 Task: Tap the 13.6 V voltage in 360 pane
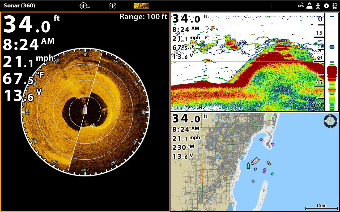23,95
